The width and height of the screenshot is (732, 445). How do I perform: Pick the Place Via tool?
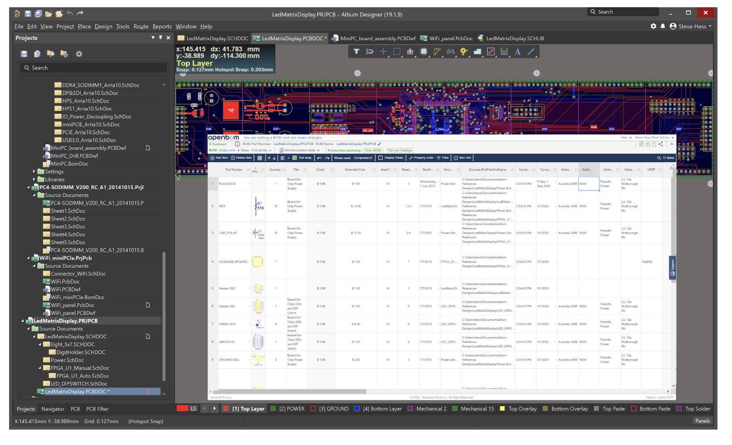[x=464, y=52]
